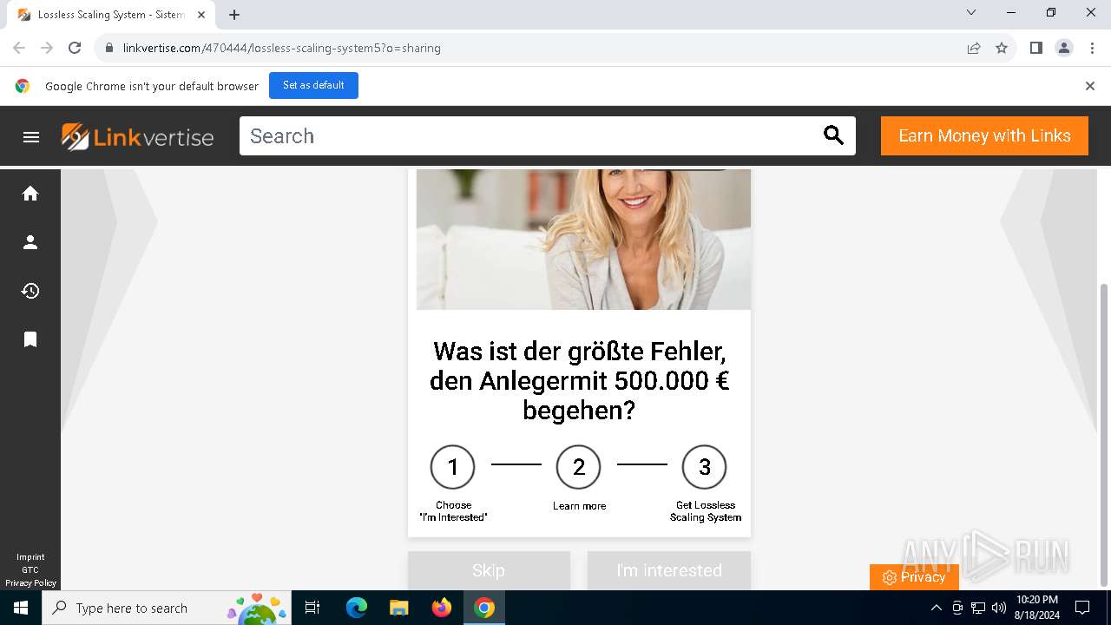Viewport: 1111px width, 625px height.
Task: Show hidden system tray icons
Action: 936,608
